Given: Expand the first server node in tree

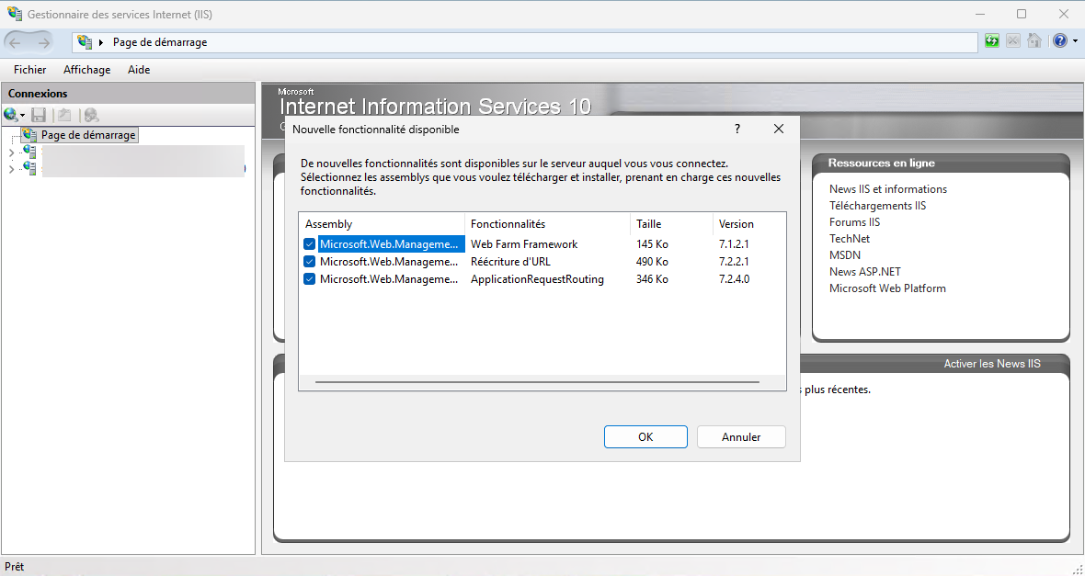Looking at the screenshot, I should coord(11,152).
